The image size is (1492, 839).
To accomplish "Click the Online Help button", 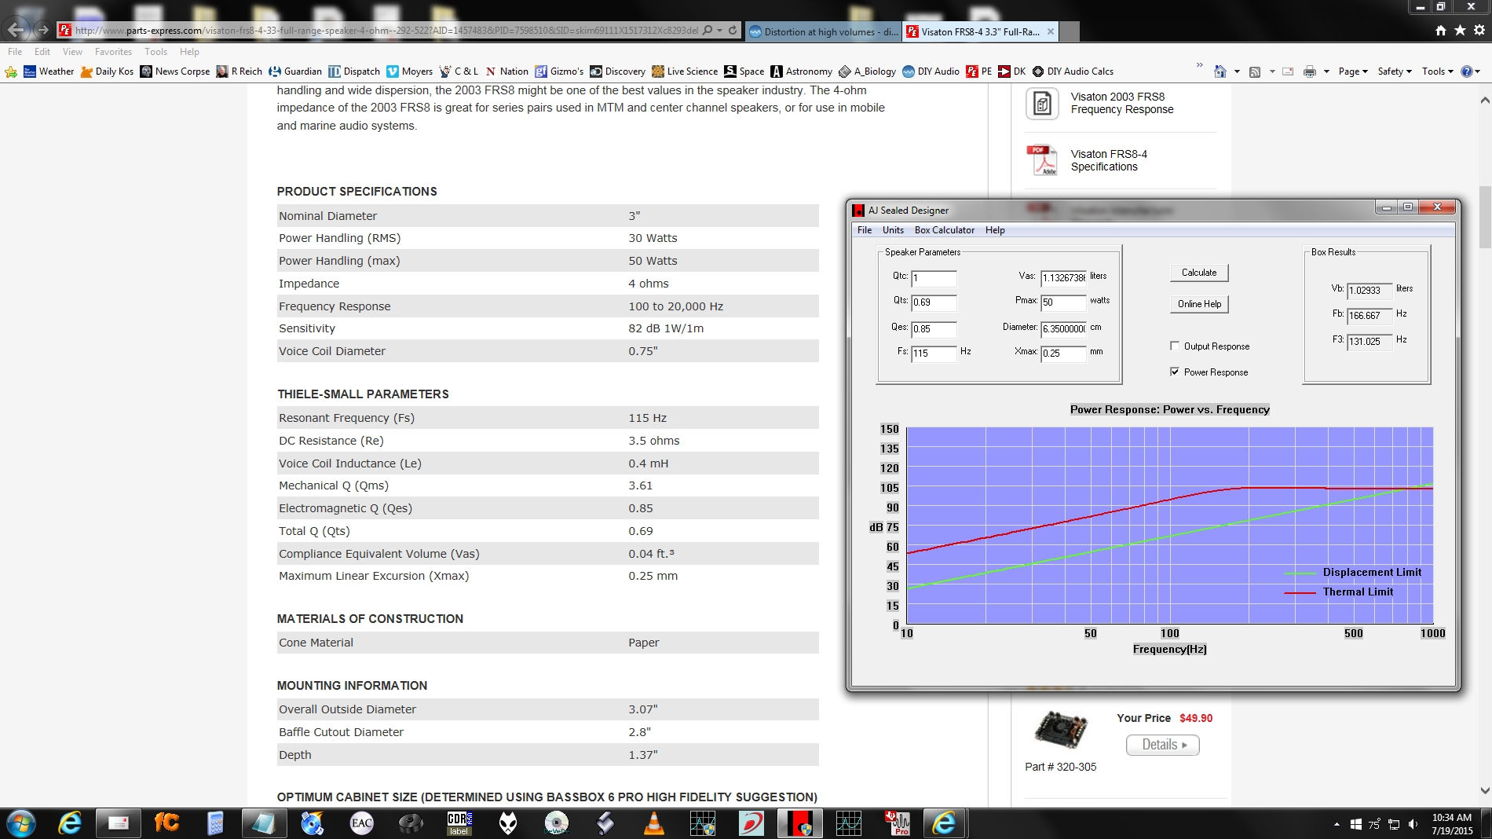I will pos(1199,304).
